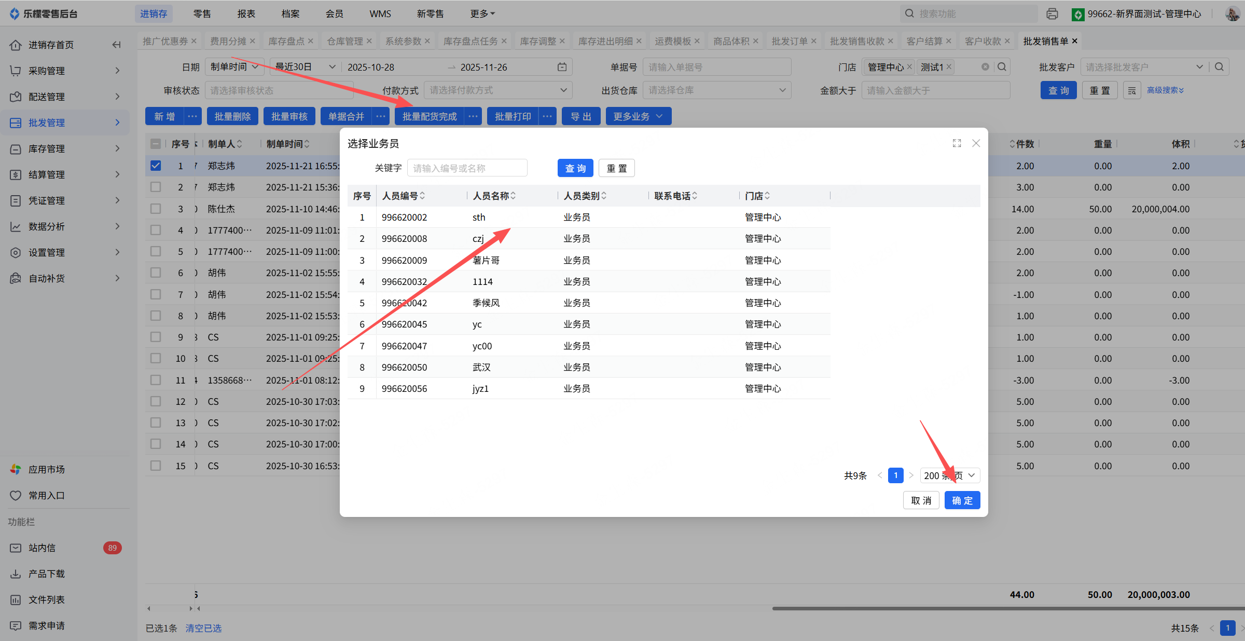Viewport: 1245px width, 641px height.
Task: Open column settings icon beside 重置 button
Action: [1132, 90]
